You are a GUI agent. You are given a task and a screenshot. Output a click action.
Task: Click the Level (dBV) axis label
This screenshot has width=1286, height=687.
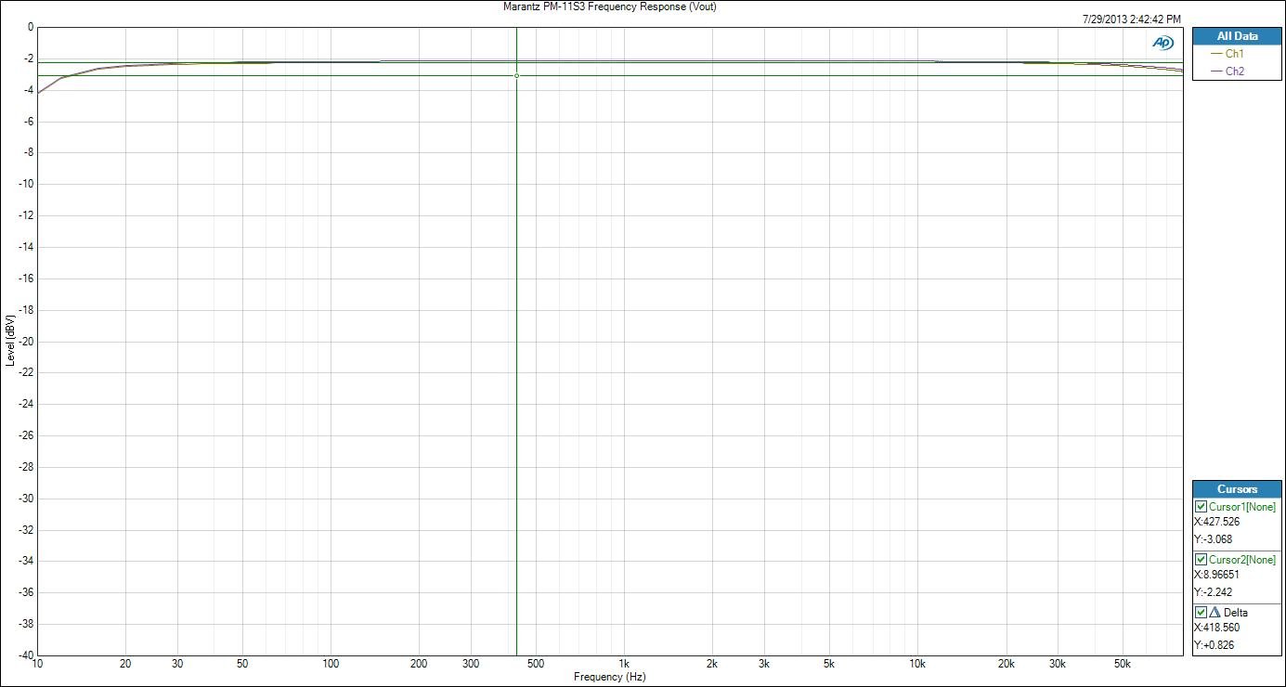(9, 341)
